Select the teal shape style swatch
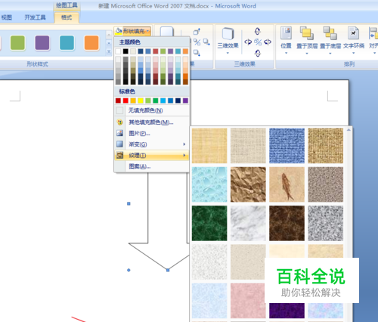 tap(67, 43)
